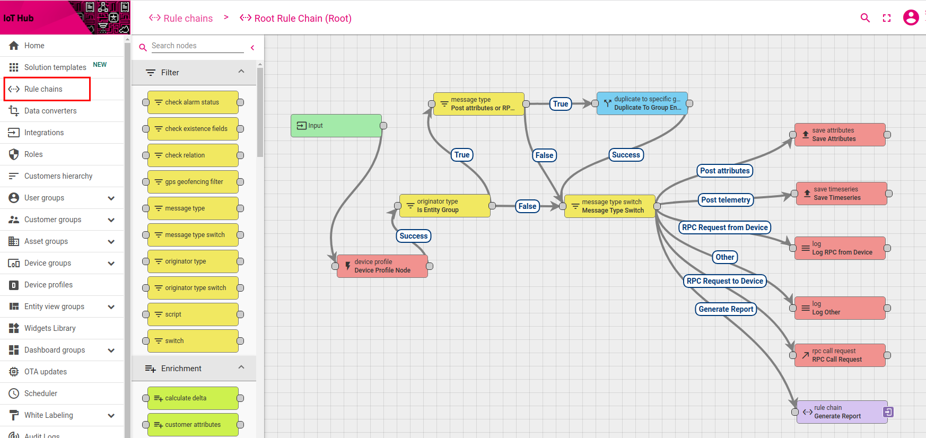The width and height of the screenshot is (926, 438).
Task: Open Generate Report rule chain link icon
Action: pyautogui.click(x=888, y=412)
